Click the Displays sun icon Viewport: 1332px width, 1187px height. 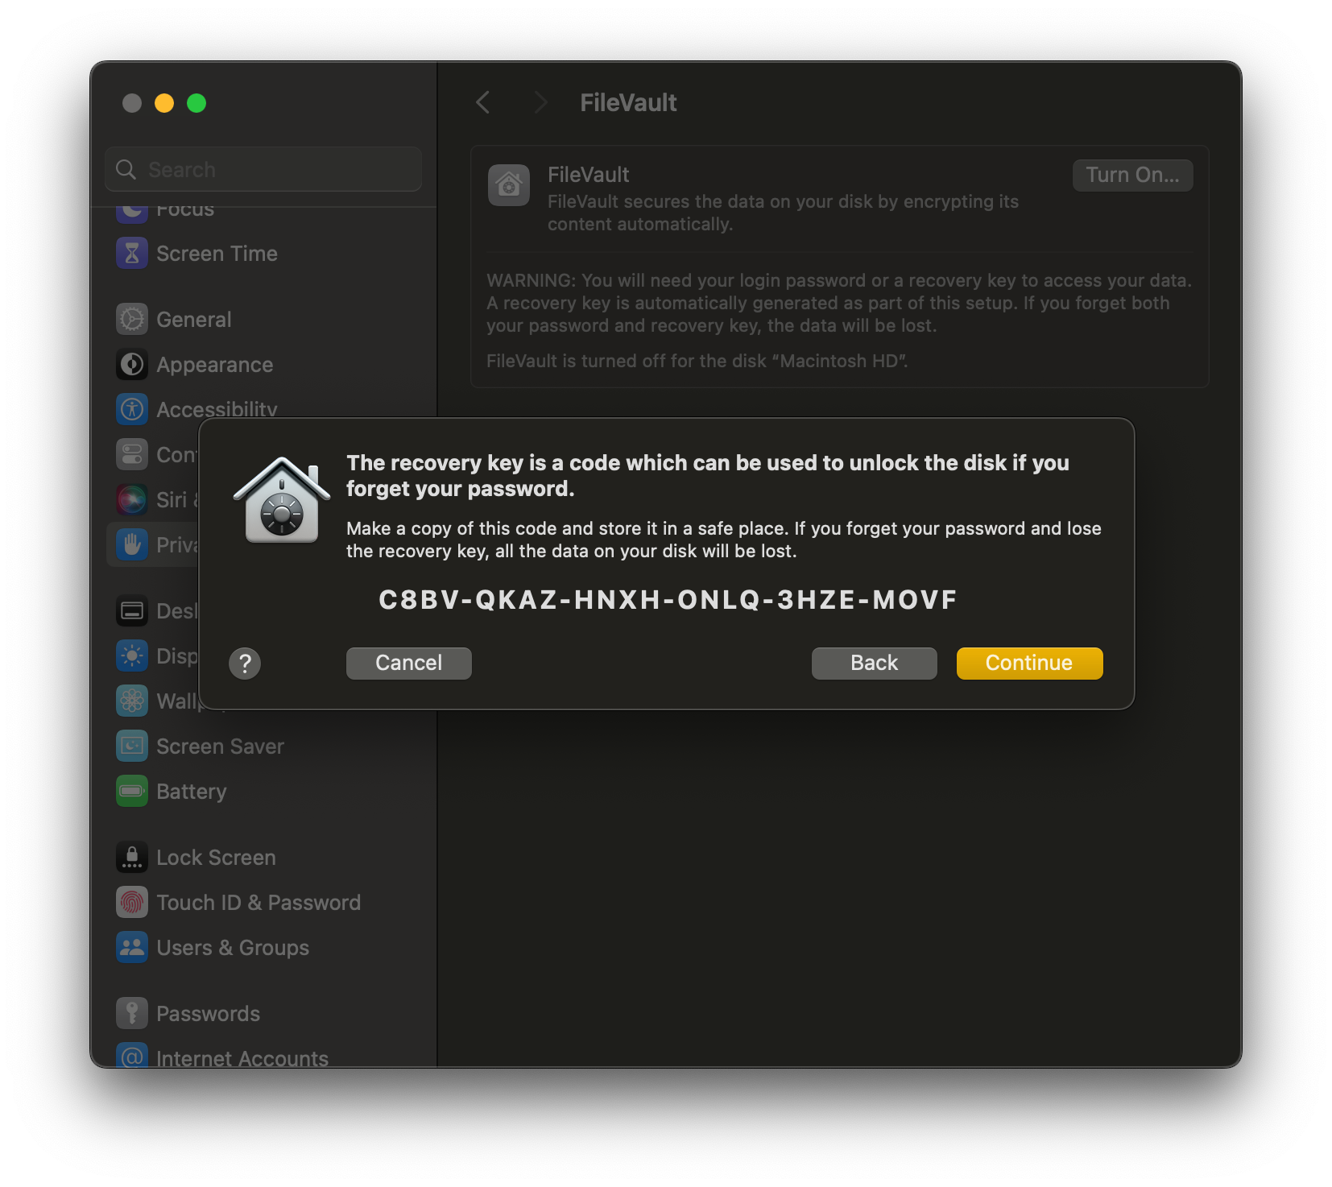(x=132, y=656)
